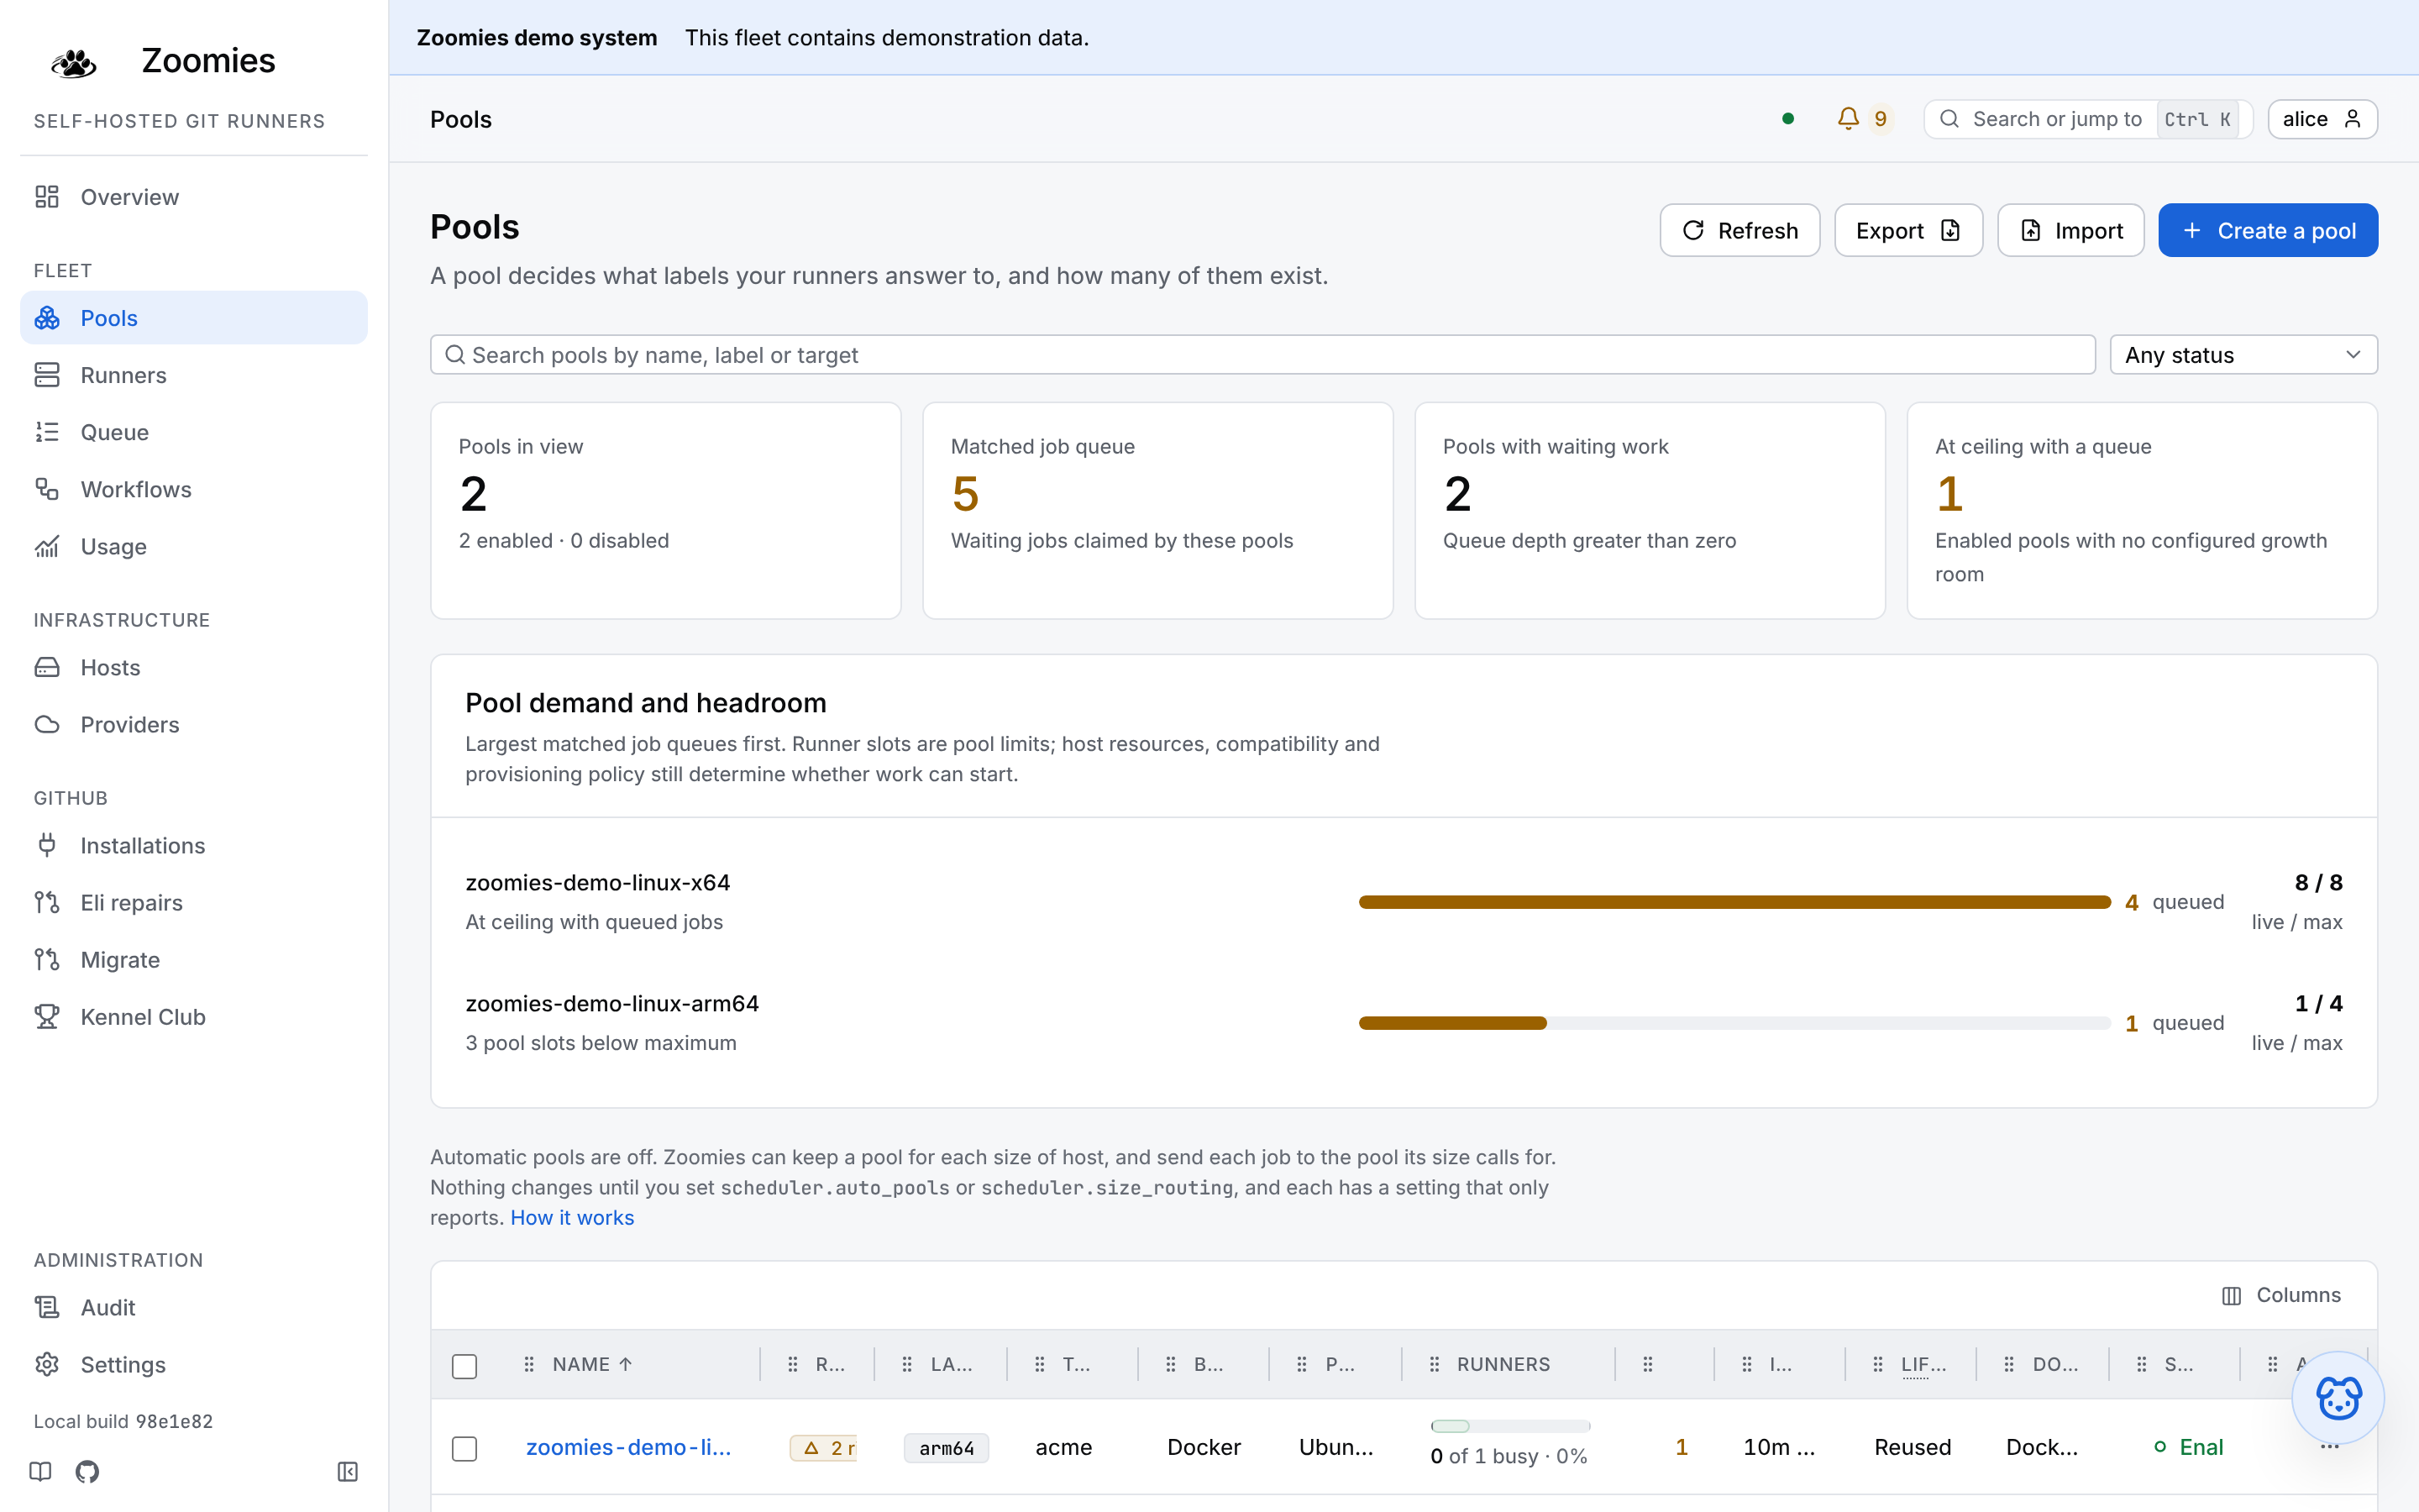Viewport: 2419px width, 1512px height.
Task: Click the Hosts drive icon in the sidebar
Action: click(47, 667)
